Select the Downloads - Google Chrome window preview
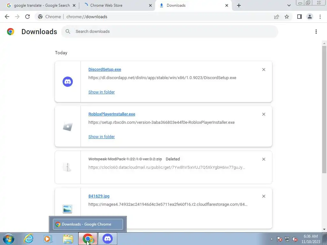The width and height of the screenshot is (327, 245). coord(88,224)
